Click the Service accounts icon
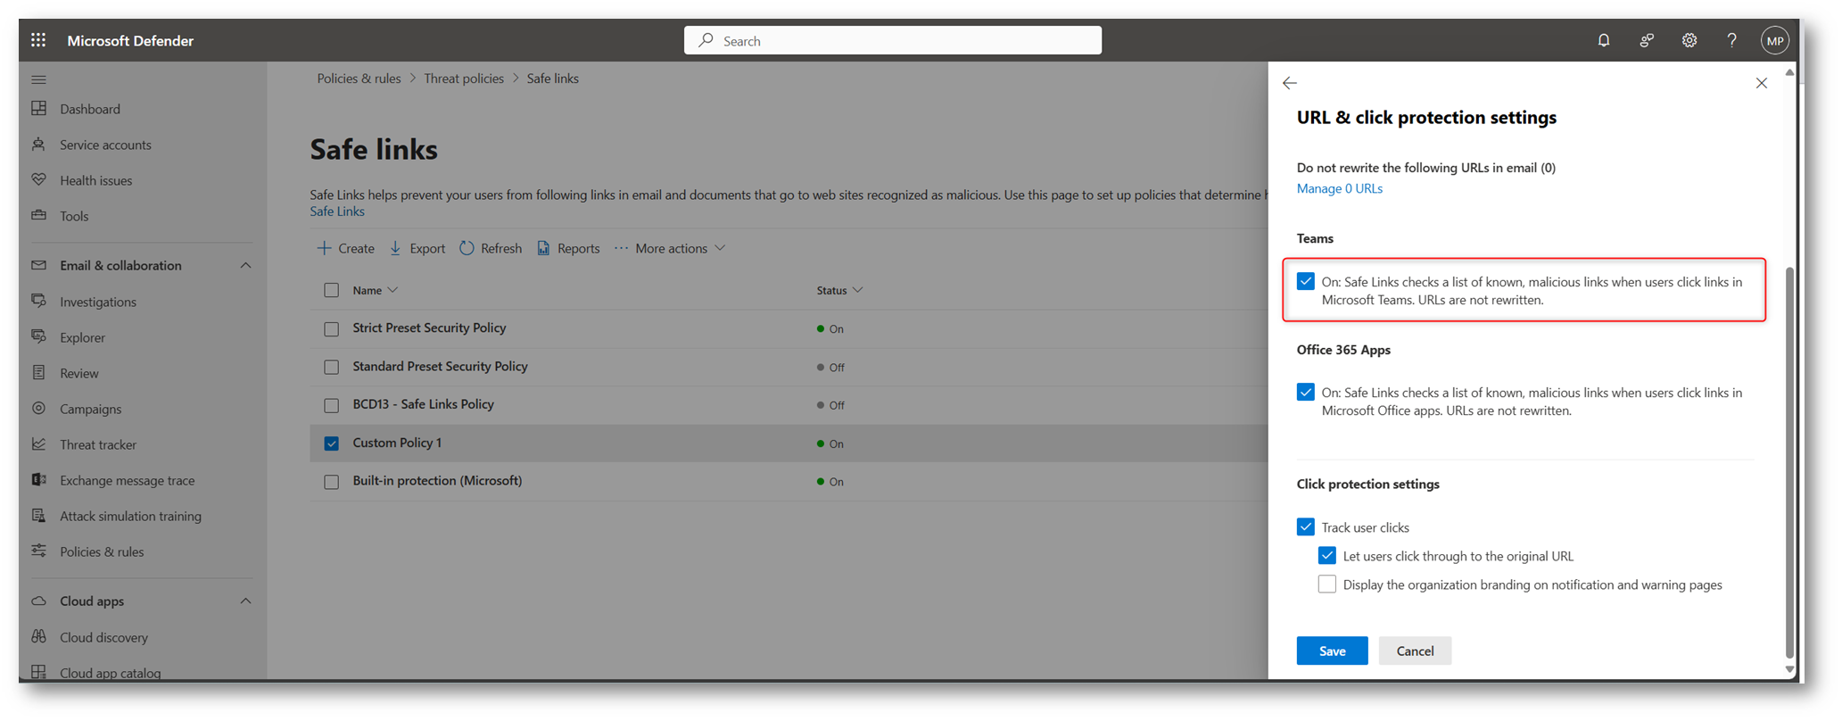 38,144
